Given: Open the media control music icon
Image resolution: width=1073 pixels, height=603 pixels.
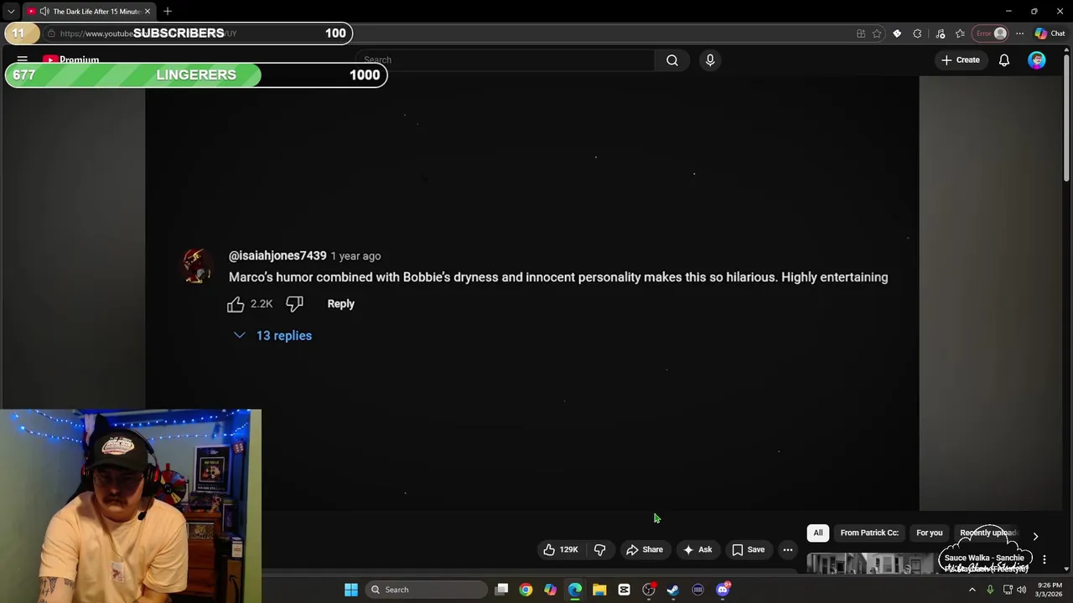Looking at the screenshot, I should [940, 33].
